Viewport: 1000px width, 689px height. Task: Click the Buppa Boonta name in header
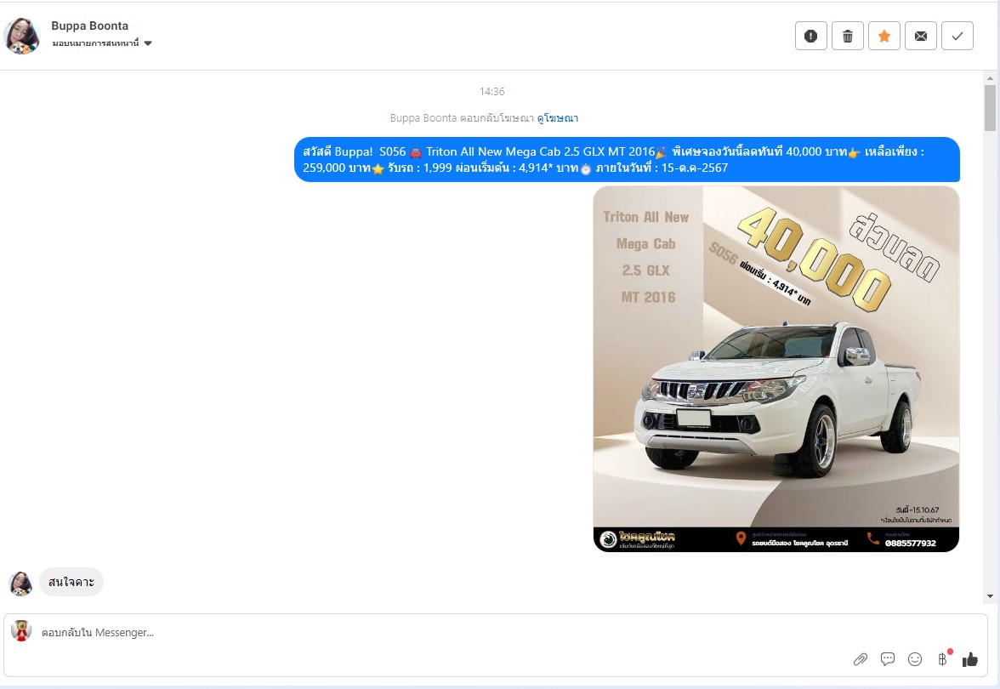coord(90,26)
